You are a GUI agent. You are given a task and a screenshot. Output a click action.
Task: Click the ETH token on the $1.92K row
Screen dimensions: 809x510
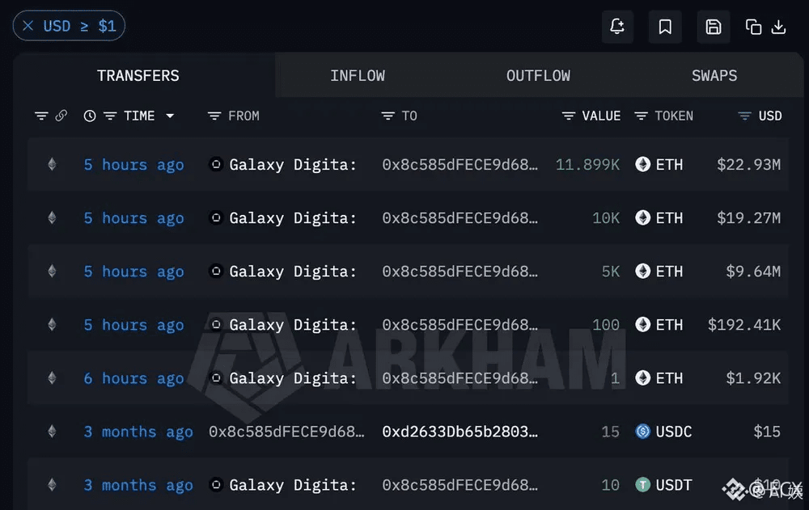[x=659, y=378]
